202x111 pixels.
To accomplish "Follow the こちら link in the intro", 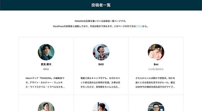I will tap(139, 26).
